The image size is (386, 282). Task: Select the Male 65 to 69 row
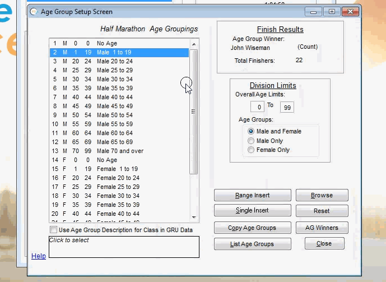(x=119, y=142)
